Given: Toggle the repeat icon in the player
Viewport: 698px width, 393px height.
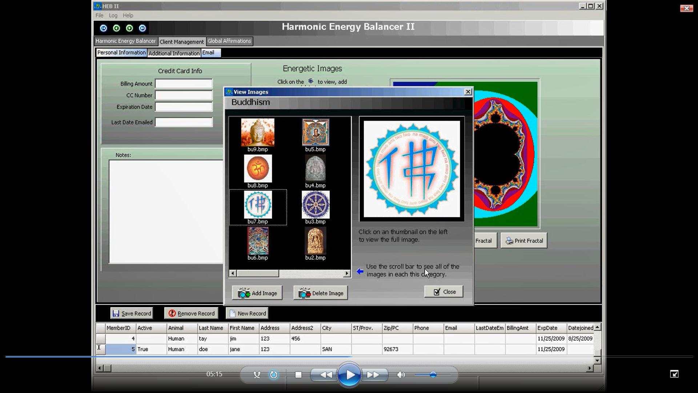Looking at the screenshot, I should pos(273,375).
